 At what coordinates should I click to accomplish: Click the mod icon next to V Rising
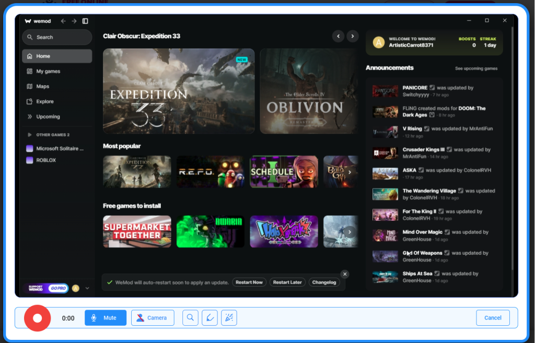pos(426,129)
